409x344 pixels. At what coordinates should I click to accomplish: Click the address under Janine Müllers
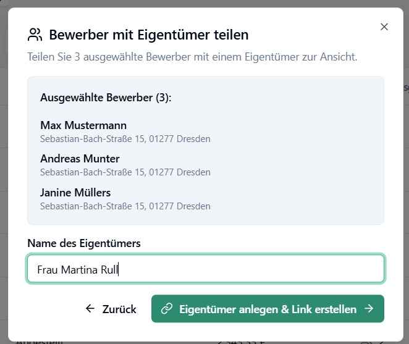click(x=125, y=206)
